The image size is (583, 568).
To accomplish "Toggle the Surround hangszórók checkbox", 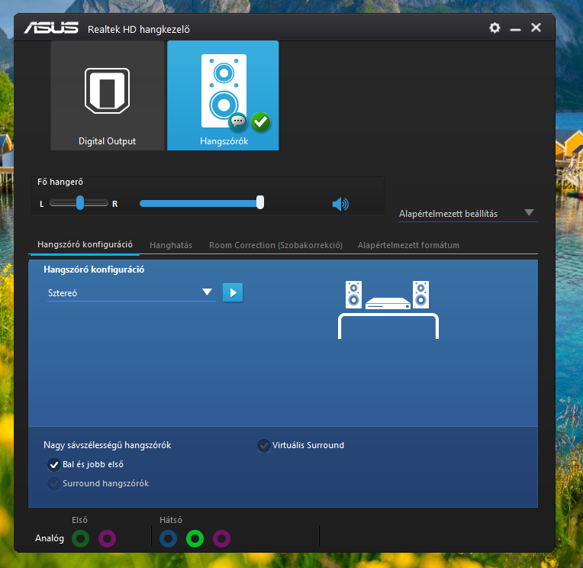I will pos(54,483).
